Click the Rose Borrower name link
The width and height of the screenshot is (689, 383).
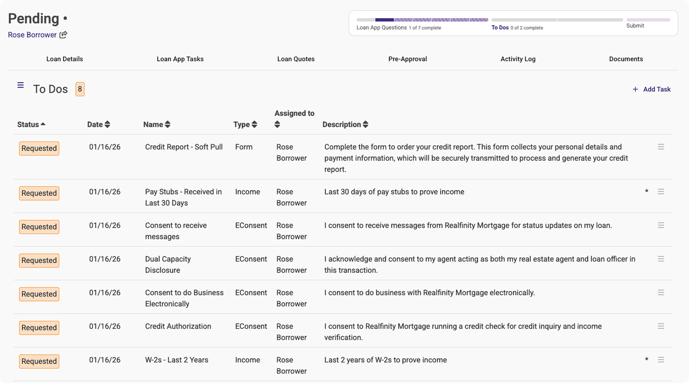[32, 35]
